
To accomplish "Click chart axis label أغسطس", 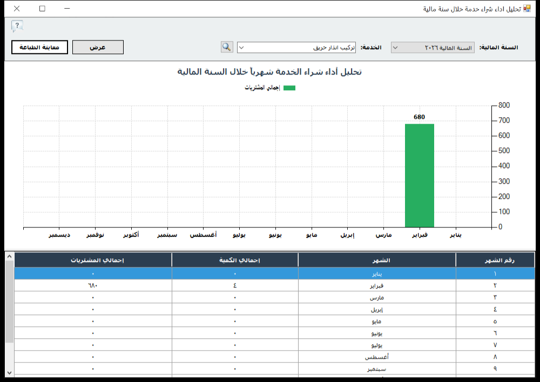I will point(203,235).
